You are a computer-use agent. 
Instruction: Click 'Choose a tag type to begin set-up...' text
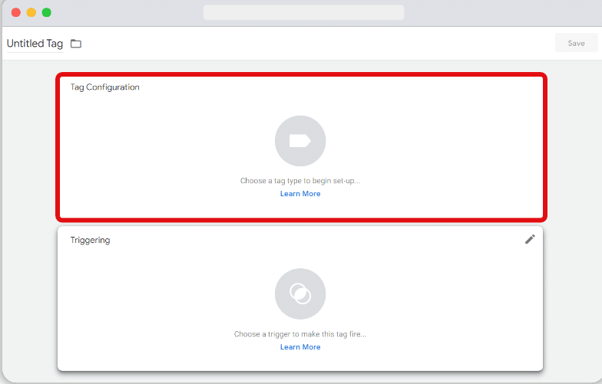point(300,181)
